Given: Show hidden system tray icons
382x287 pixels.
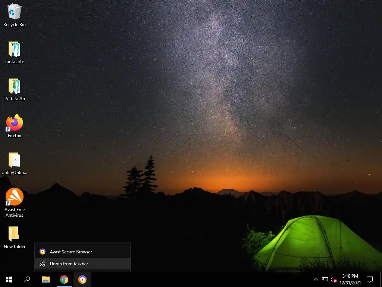Looking at the screenshot, I should [x=316, y=280].
